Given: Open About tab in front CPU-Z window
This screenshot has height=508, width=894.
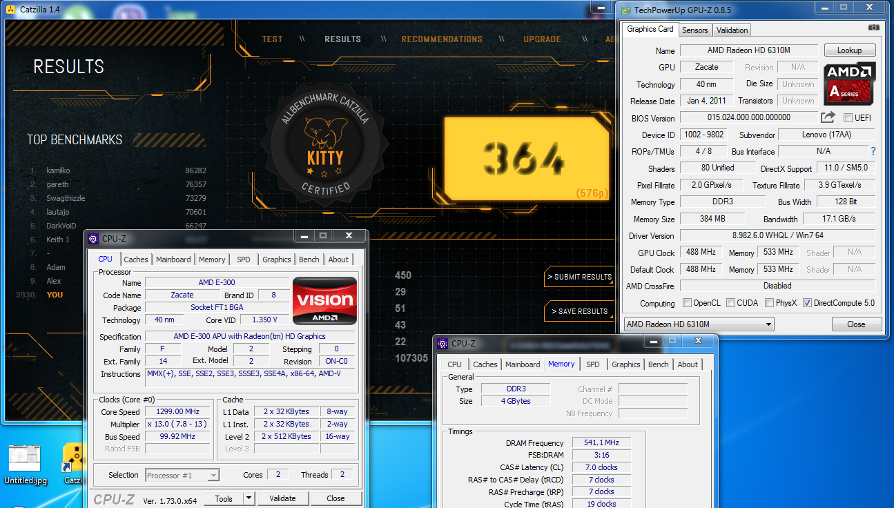Looking at the screenshot, I should coord(338,260).
